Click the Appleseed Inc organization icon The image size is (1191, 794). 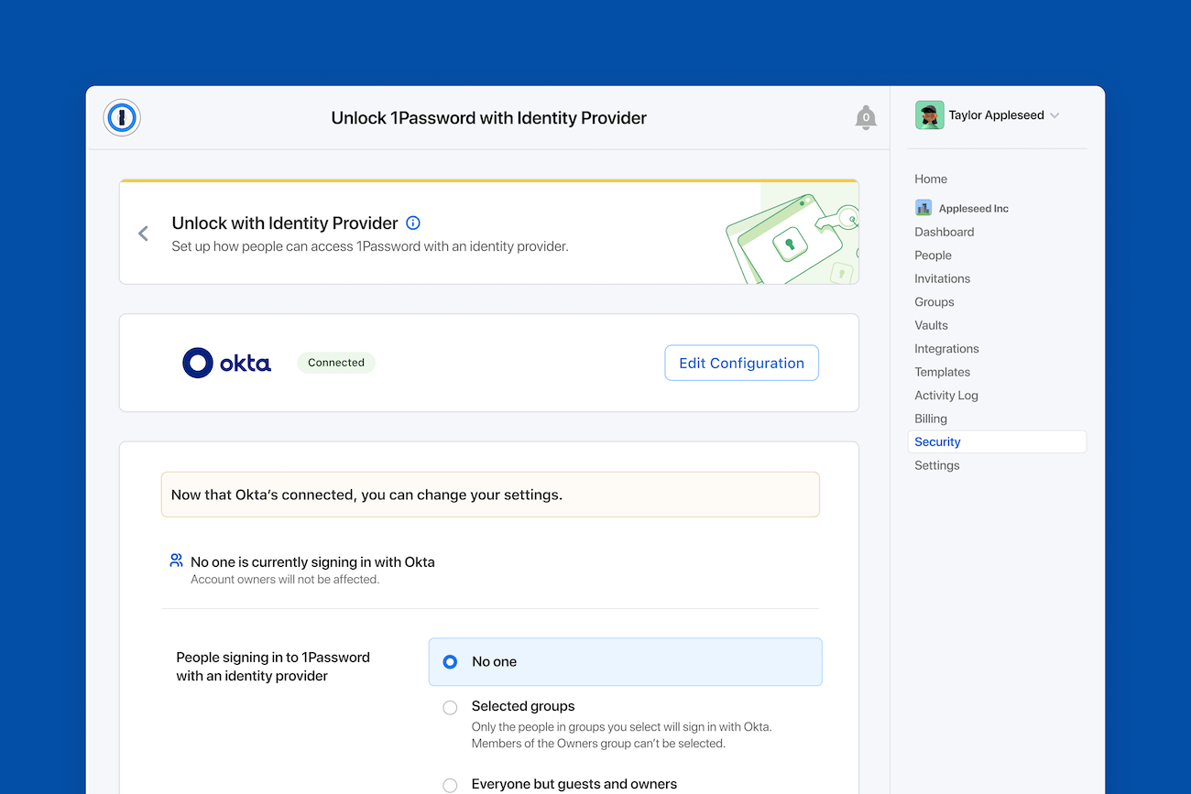(923, 208)
